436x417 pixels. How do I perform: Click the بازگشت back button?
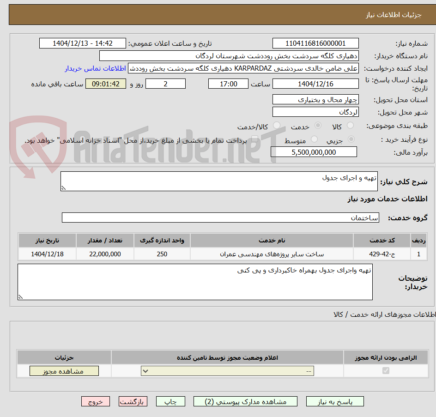pyautogui.click(x=133, y=401)
